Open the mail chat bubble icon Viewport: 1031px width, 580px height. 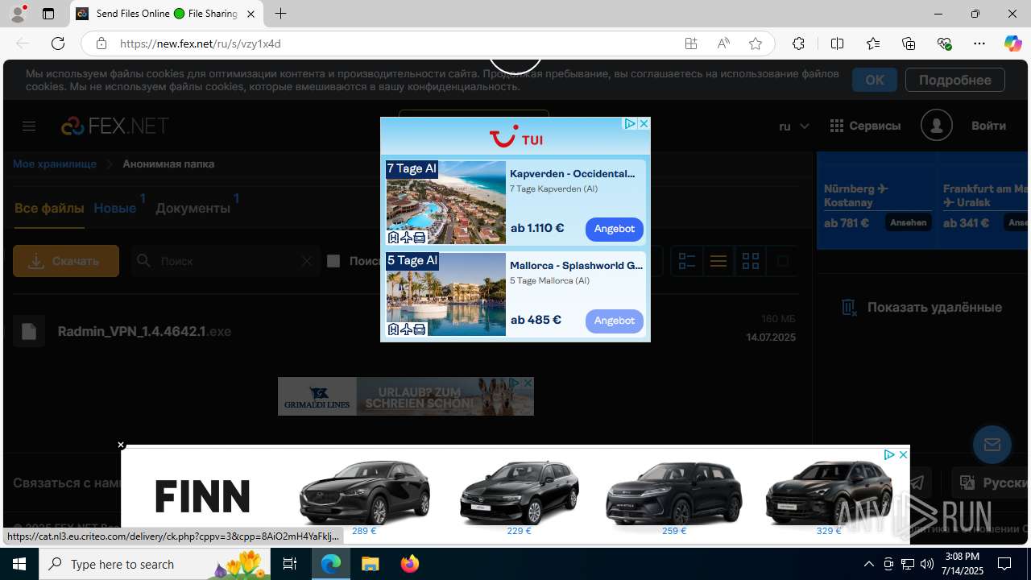pos(992,444)
